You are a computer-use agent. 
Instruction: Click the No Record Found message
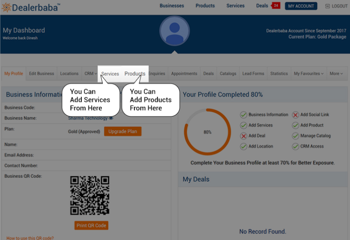[263, 232]
